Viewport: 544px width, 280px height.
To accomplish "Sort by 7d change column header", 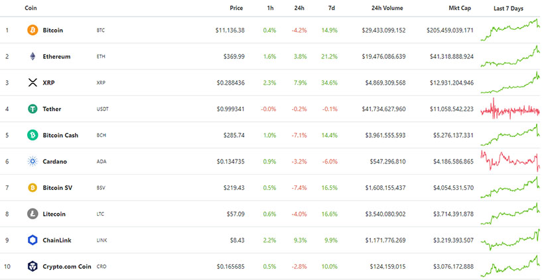I will click(330, 8).
